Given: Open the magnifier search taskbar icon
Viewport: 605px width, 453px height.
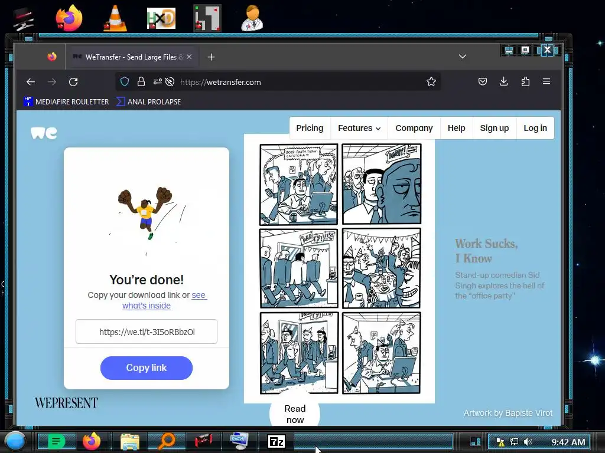Looking at the screenshot, I should click(x=167, y=441).
